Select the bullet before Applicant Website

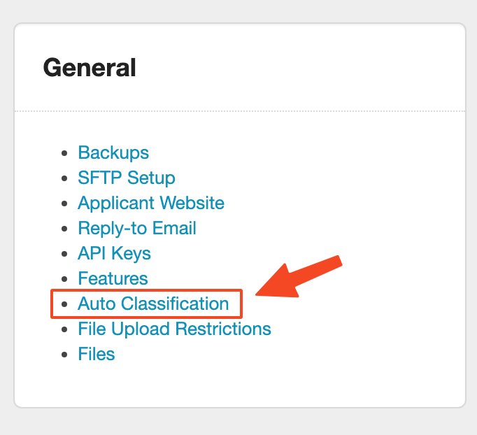(66, 204)
